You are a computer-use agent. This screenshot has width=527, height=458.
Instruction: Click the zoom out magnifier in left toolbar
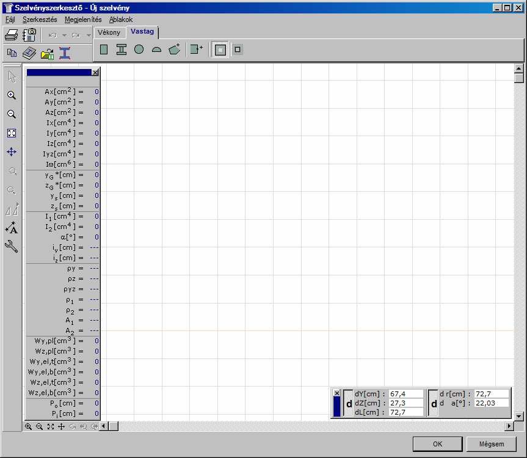click(x=12, y=114)
